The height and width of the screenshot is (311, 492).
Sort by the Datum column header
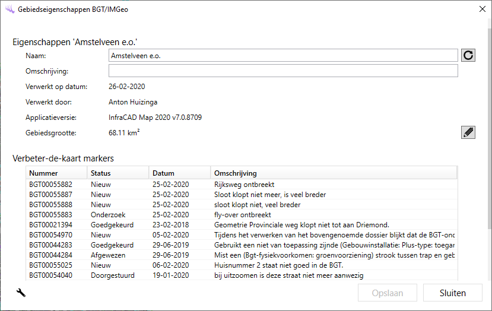[x=179, y=173]
